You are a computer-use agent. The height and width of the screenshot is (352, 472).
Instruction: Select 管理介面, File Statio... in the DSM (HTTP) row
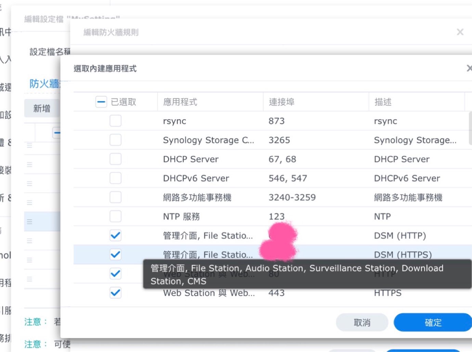(x=208, y=236)
